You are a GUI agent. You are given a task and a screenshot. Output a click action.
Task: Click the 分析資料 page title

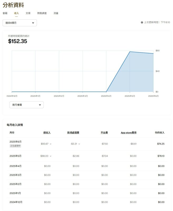click(13, 5)
